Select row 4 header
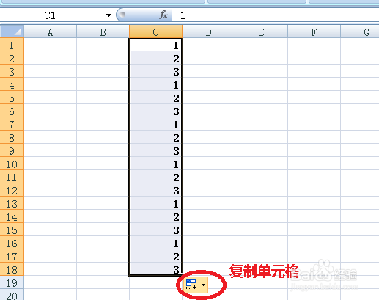This screenshot has height=300, width=379. pyautogui.click(x=12, y=84)
